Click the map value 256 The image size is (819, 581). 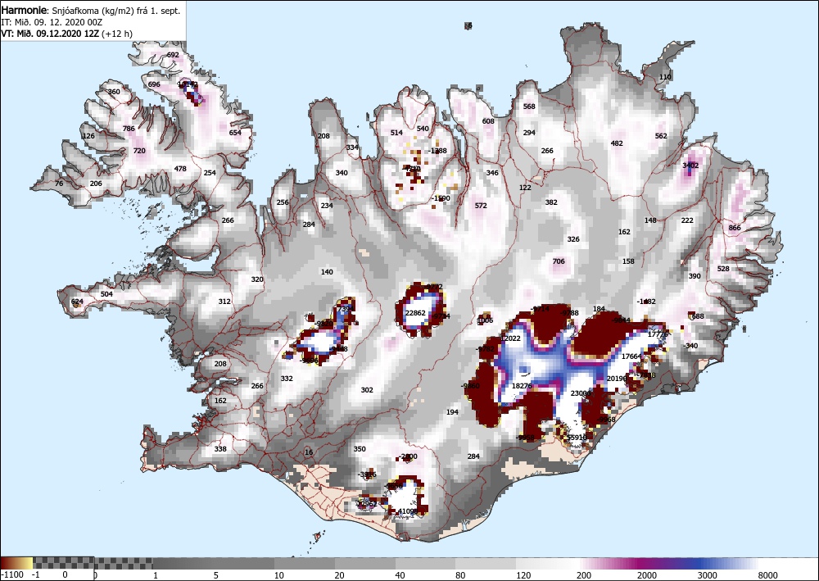[x=283, y=202]
